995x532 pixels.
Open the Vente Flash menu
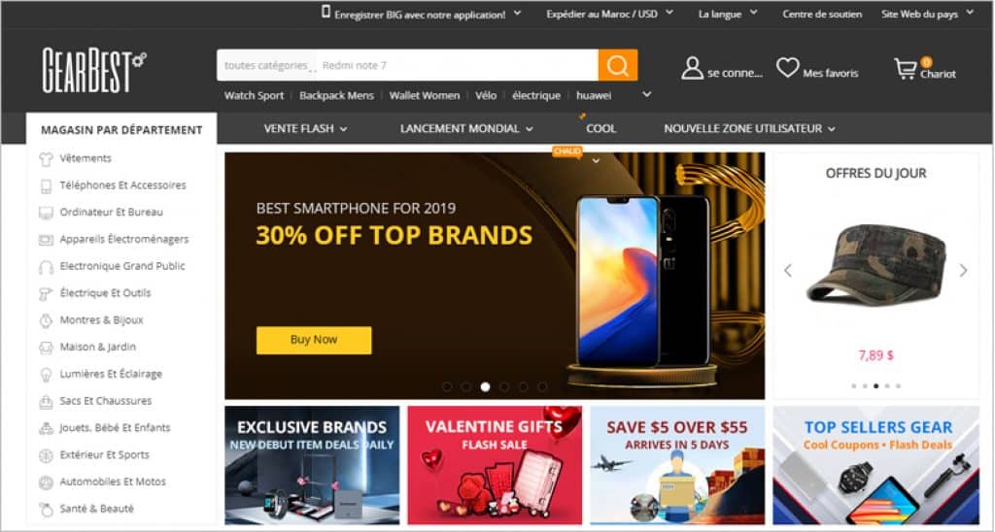[305, 128]
